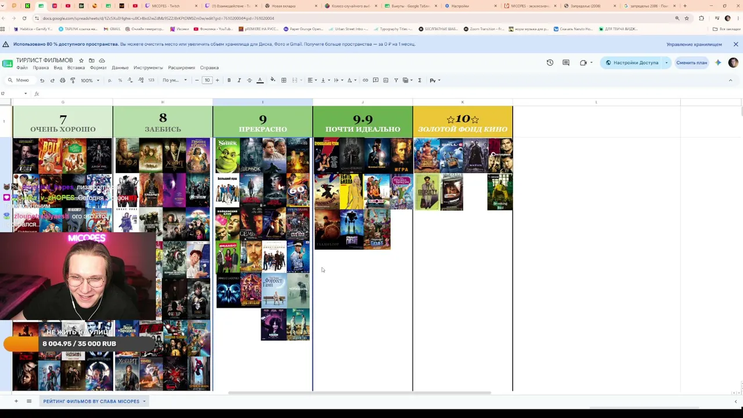Undo the last edit in the toolbar

[42, 80]
